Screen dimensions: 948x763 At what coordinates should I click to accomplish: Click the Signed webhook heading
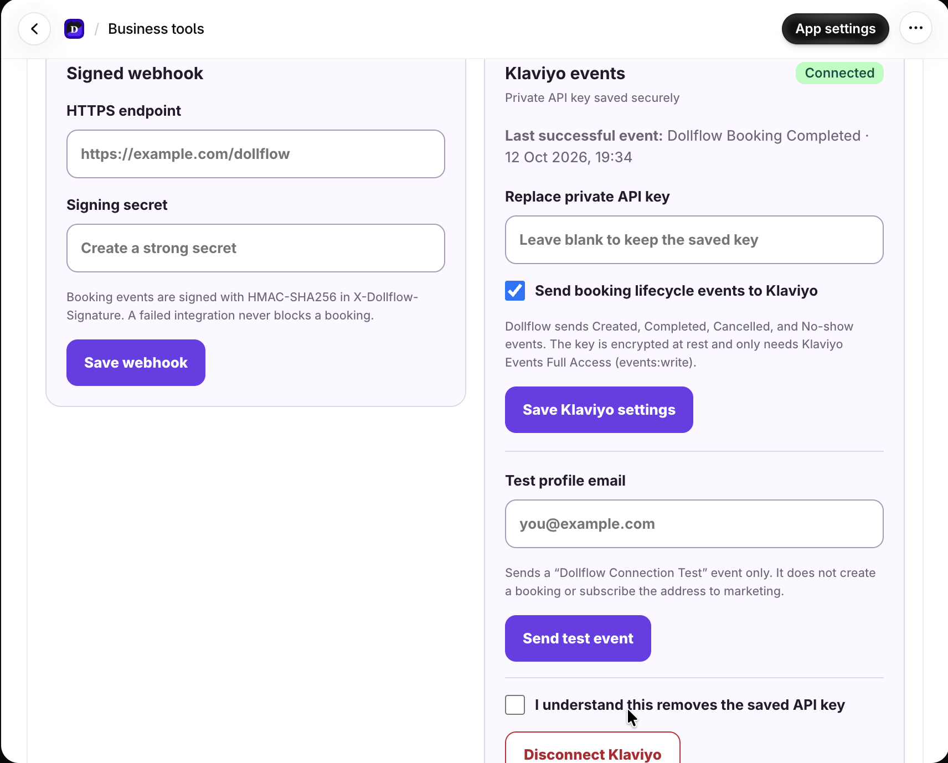pyautogui.click(x=135, y=74)
